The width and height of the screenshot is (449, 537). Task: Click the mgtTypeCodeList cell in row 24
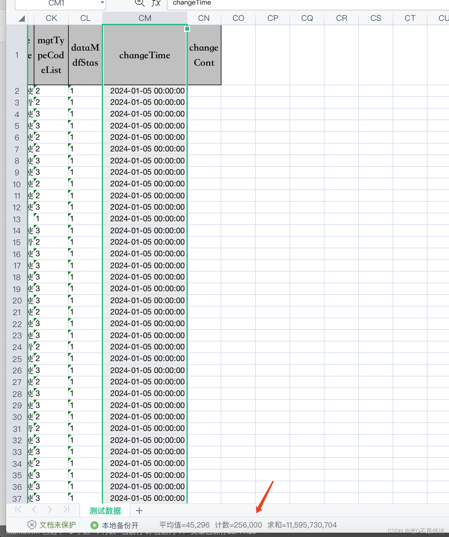pyautogui.click(x=51, y=347)
